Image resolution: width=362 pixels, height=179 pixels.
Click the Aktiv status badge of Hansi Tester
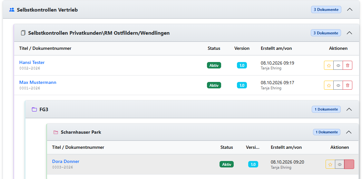pyautogui.click(x=214, y=65)
